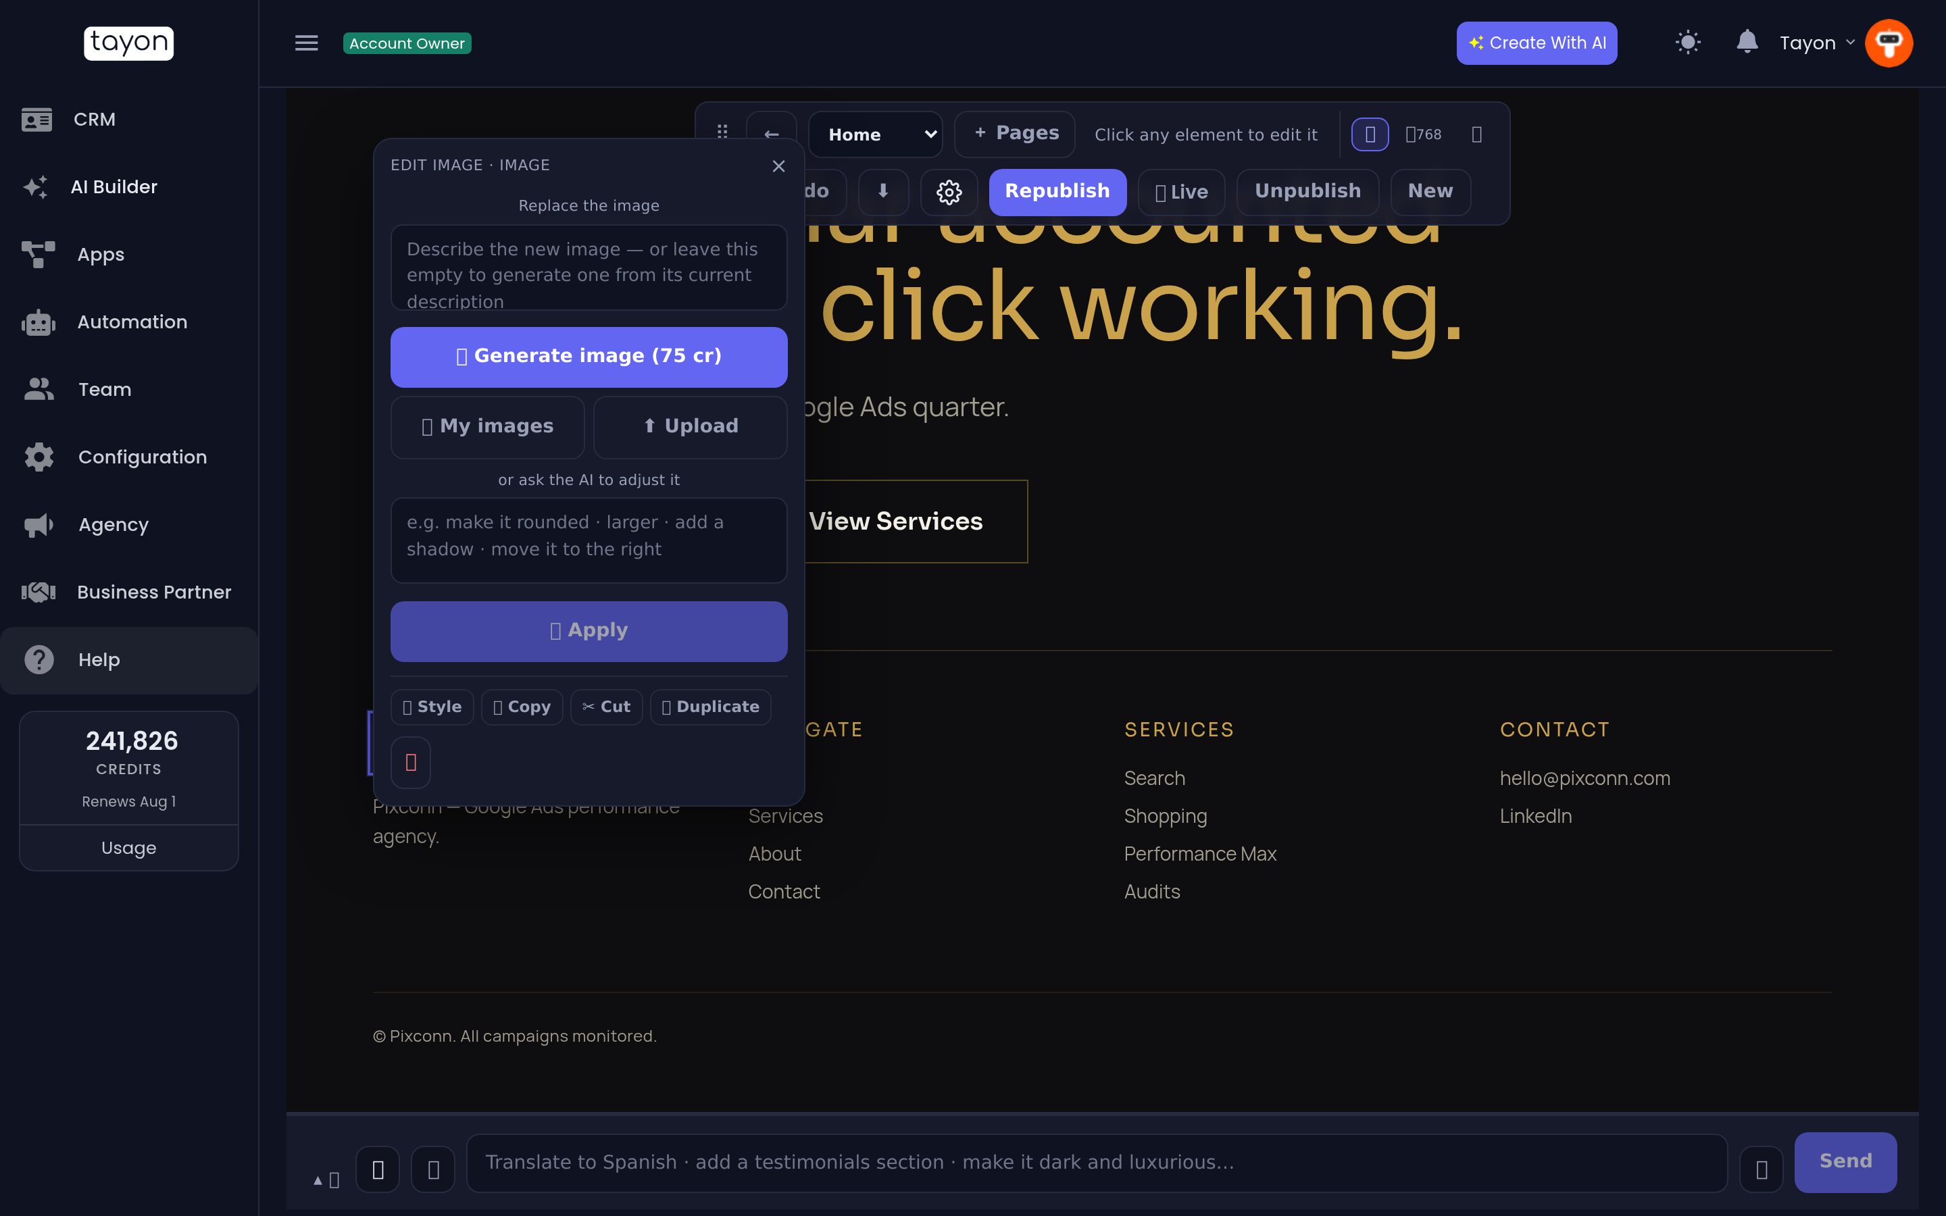Click Unpublish button
Screen dimensions: 1946x1216
coord(1307,191)
